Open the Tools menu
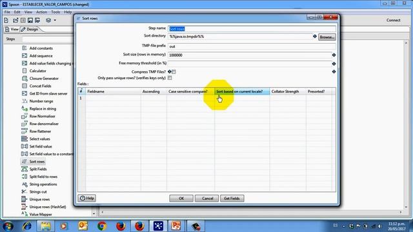This screenshot has width=413, height=232. coord(55,12)
